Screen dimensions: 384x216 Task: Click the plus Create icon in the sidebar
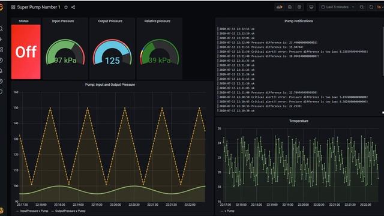(x=1, y=39)
